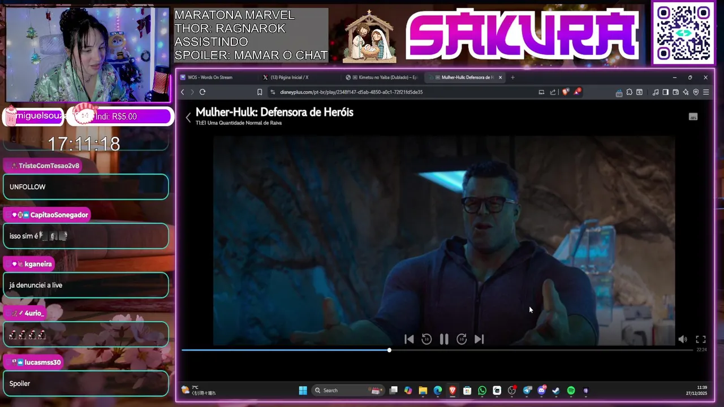Click browser back arrow button
This screenshot has height=407, width=724.
(x=182, y=92)
